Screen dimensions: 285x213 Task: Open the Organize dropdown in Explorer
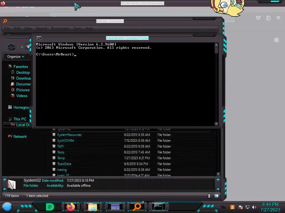tap(16, 57)
